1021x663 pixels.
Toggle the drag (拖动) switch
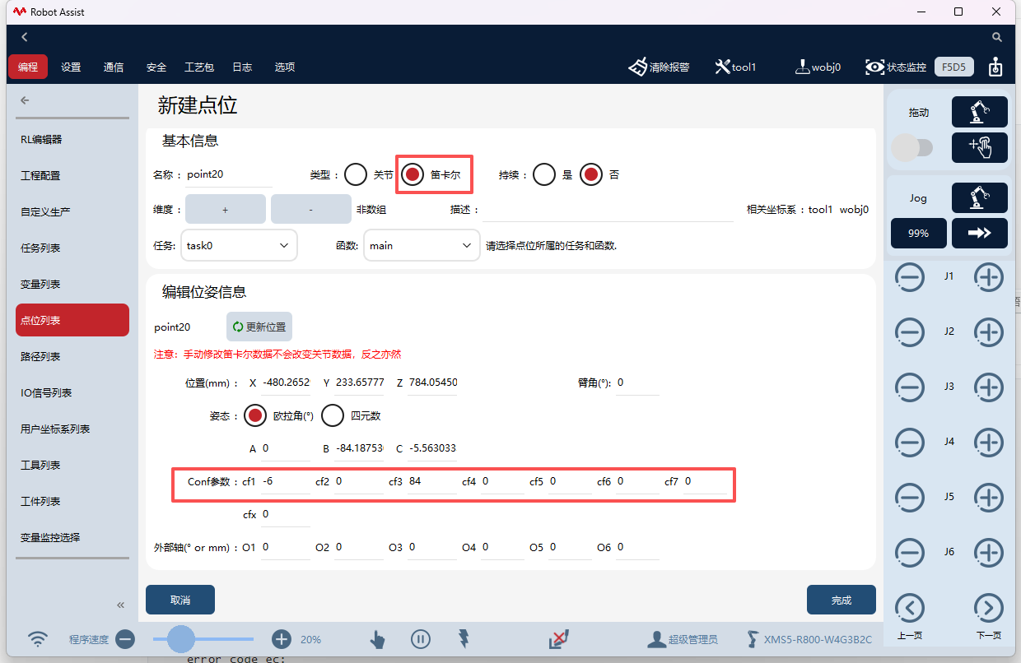pyautogui.click(x=912, y=148)
